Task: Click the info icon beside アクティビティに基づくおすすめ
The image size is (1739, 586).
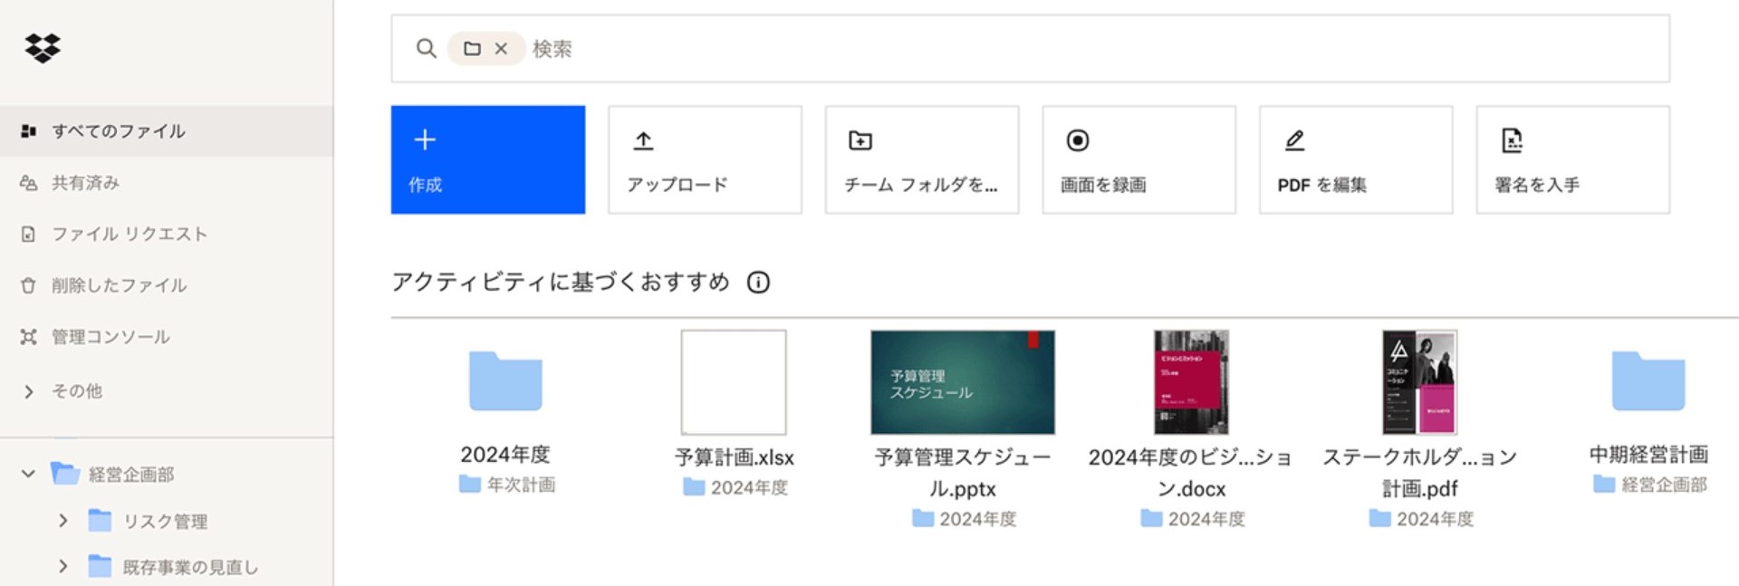Action: click(x=759, y=283)
